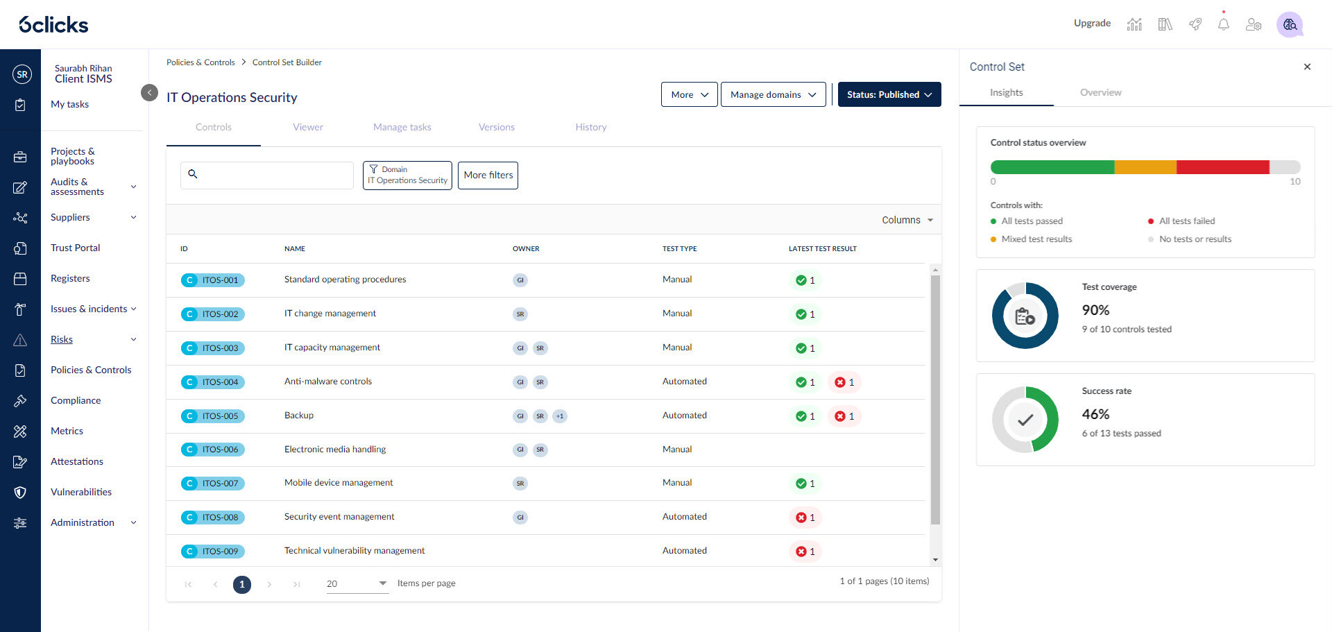
Task: Expand the Risks sidebar menu
Action: (x=133, y=339)
